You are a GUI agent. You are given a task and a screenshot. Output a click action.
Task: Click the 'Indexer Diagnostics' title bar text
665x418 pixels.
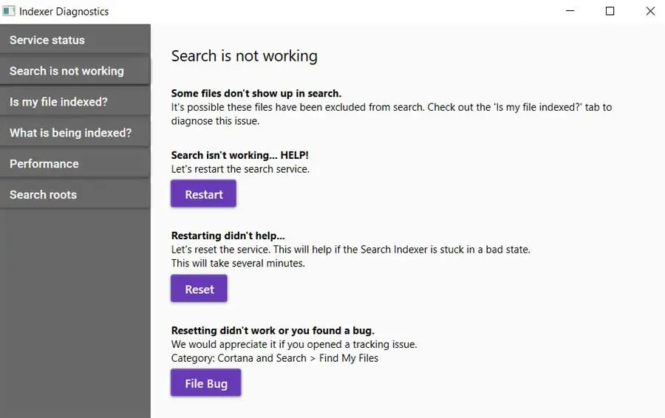(x=64, y=11)
